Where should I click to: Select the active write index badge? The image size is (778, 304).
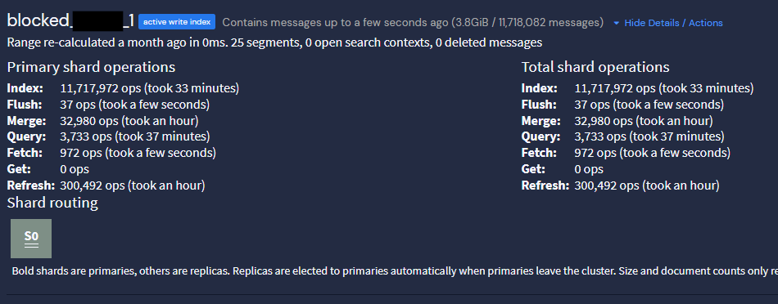[177, 22]
